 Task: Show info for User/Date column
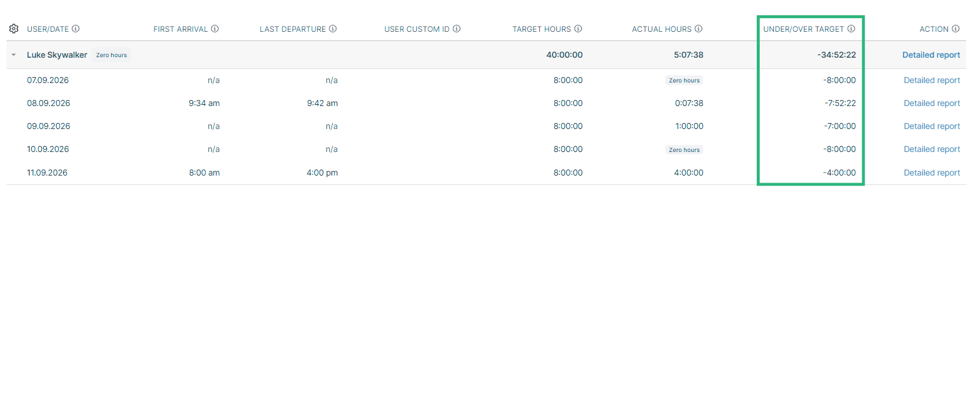[75, 29]
